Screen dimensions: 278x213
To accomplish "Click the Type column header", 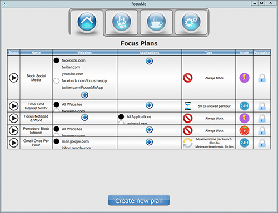I will click(209, 53).
